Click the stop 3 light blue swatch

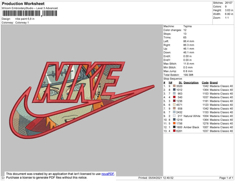pos(174,93)
